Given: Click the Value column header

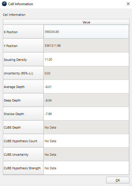Looking at the screenshot, I should (86, 22).
